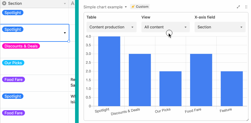Open the Table dropdown showing Content production
The height and width of the screenshot is (123, 251).
111,27
